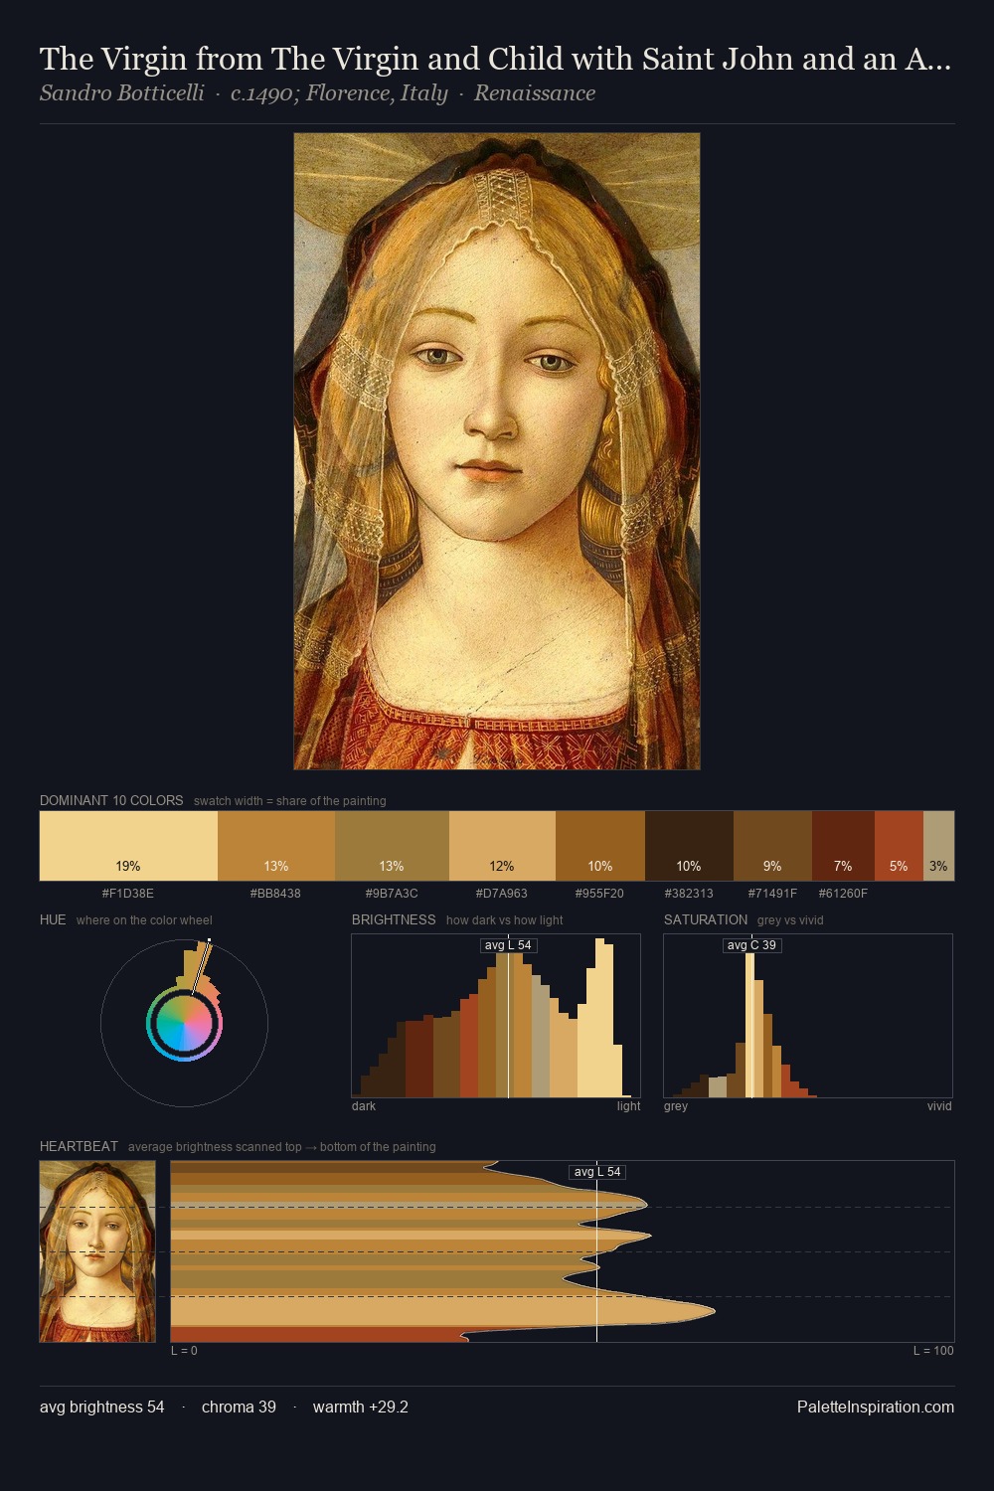
Task: Click the 'chroma 39' footer stat
Action: [x=239, y=1407]
